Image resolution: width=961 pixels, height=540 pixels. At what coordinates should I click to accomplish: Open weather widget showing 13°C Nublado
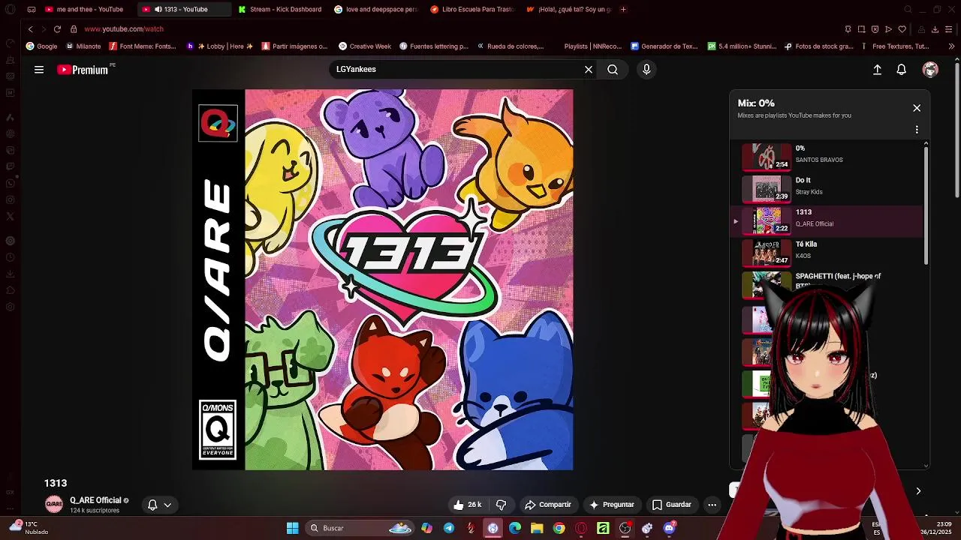tap(30, 528)
